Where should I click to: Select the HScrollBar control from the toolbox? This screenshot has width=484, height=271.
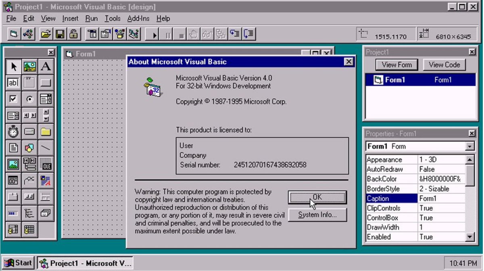click(x=29, y=114)
